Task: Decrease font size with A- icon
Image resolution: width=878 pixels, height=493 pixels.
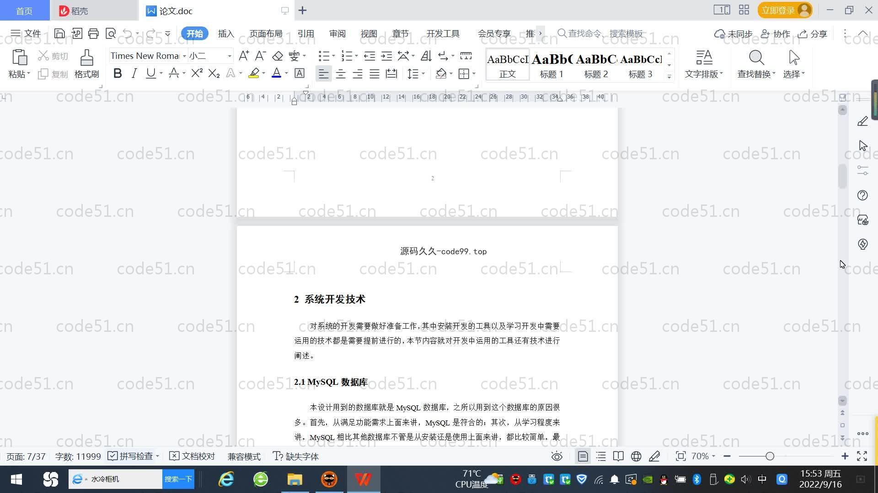Action: [x=260, y=56]
